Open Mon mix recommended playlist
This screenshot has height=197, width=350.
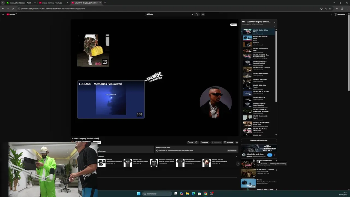click(x=259, y=183)
